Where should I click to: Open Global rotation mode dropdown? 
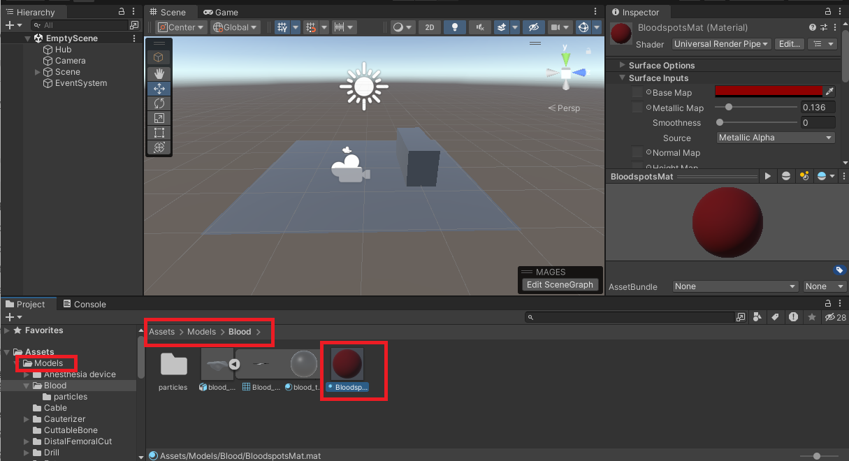tap(235, 27)
